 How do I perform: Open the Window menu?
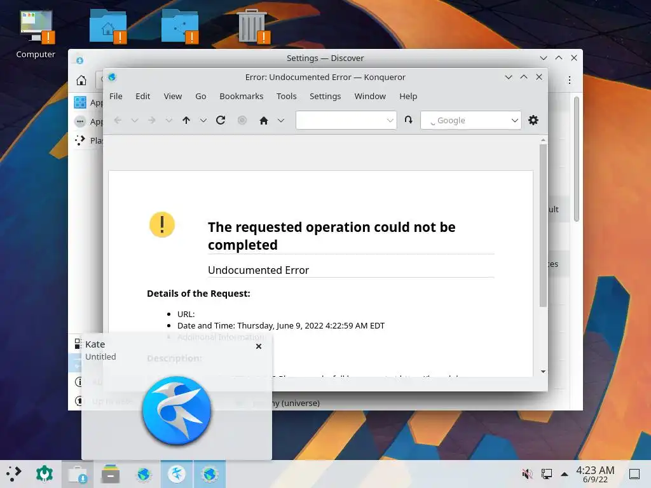[370, 97]
